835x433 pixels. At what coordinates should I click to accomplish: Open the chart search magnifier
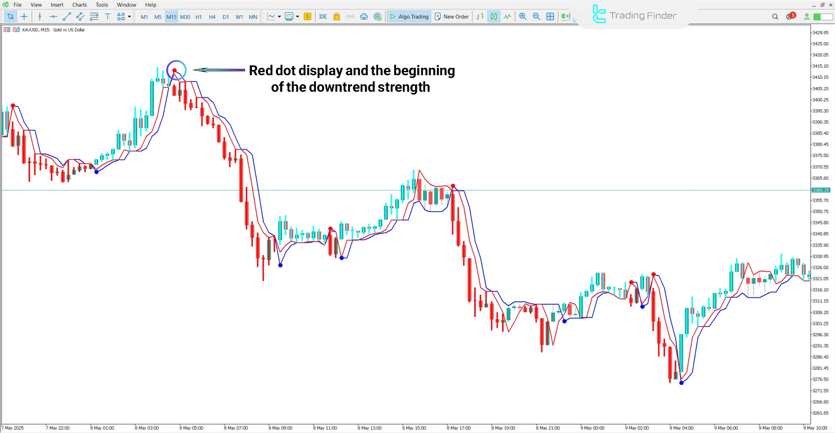[775, 17]
